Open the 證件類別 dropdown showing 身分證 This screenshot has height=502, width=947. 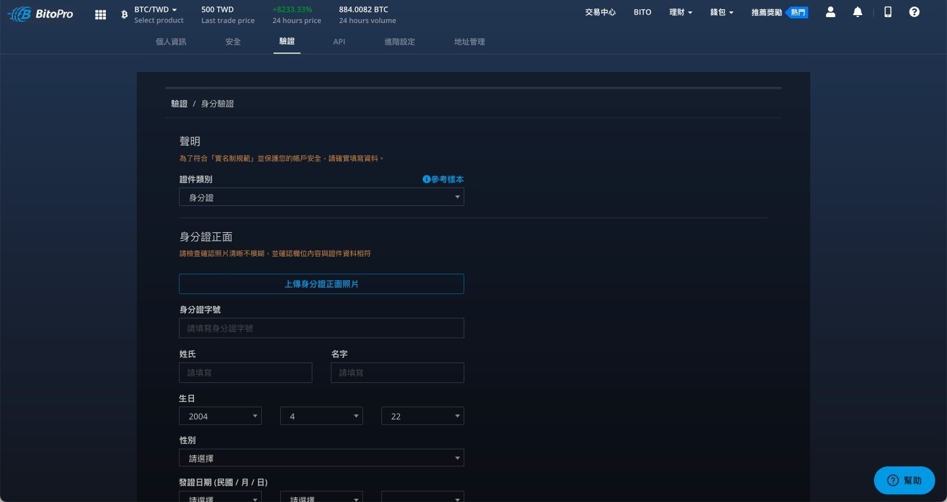click(x=322, y=197)
